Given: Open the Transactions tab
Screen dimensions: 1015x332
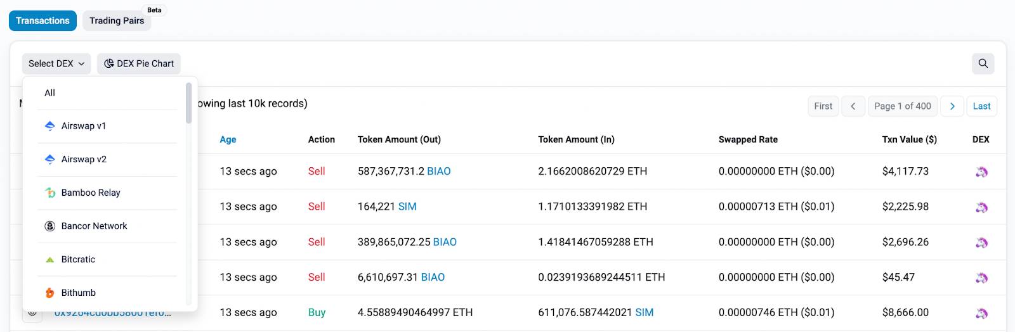Looking at the screenshot, I should [x=43, y=21].
